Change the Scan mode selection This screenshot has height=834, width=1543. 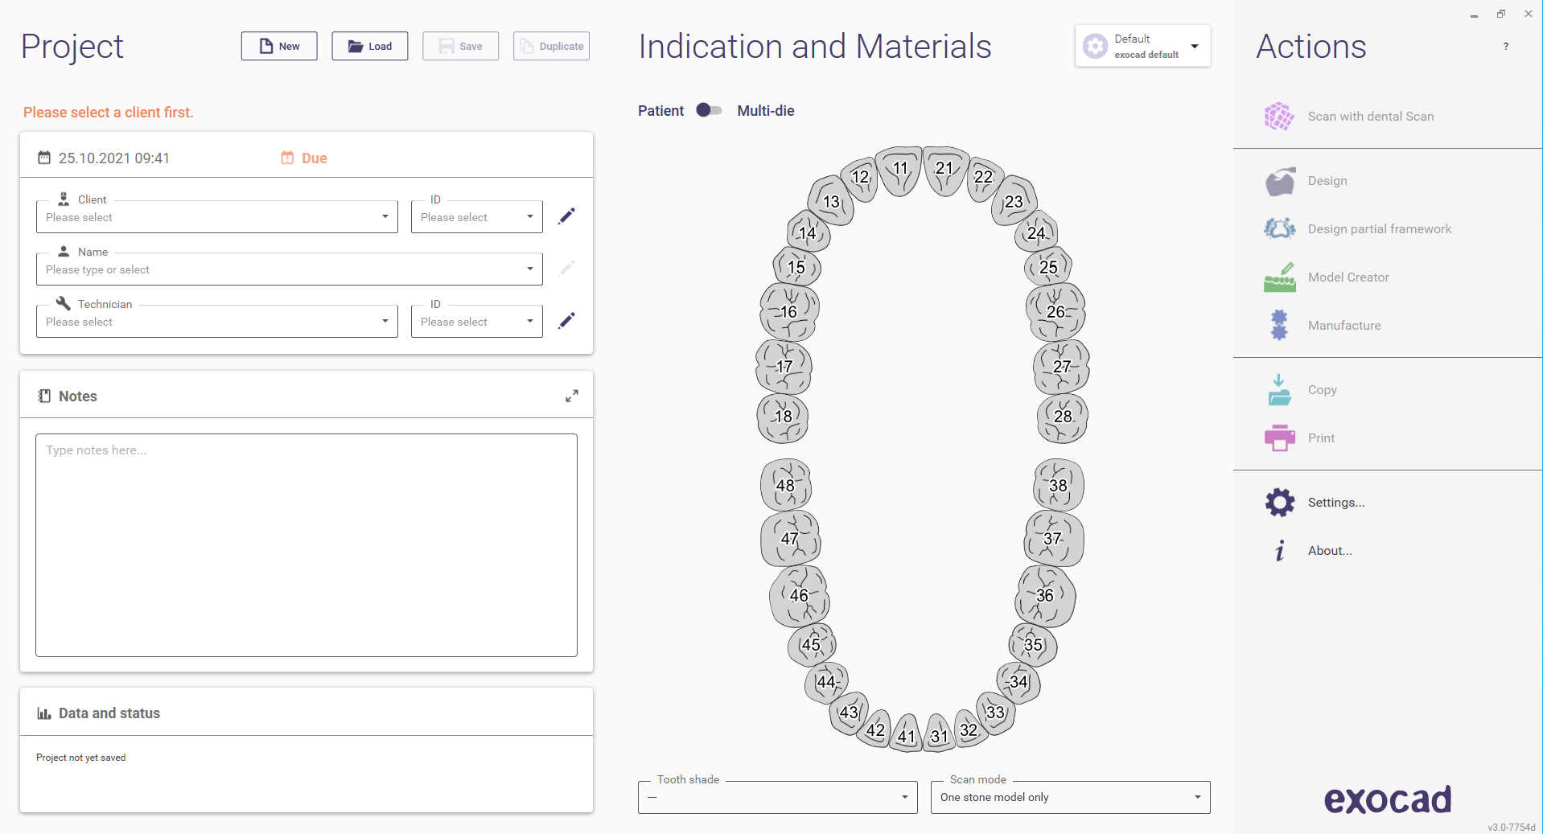point(1197,797)
